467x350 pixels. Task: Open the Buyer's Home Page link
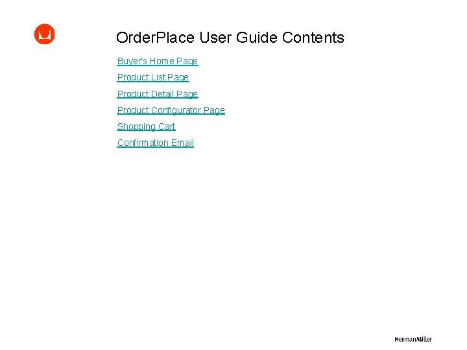(158, 61)
